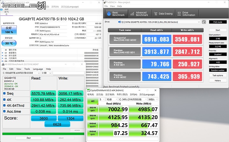The image size is (229, 142).
Task: Click the Writing data Random number field
Action: tap(218, 70)
